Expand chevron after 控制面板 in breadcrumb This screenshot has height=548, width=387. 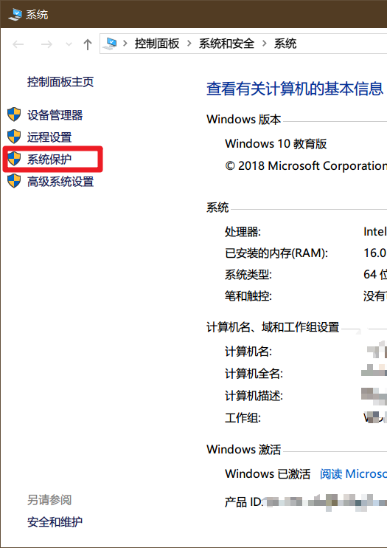tap(189, 44)
